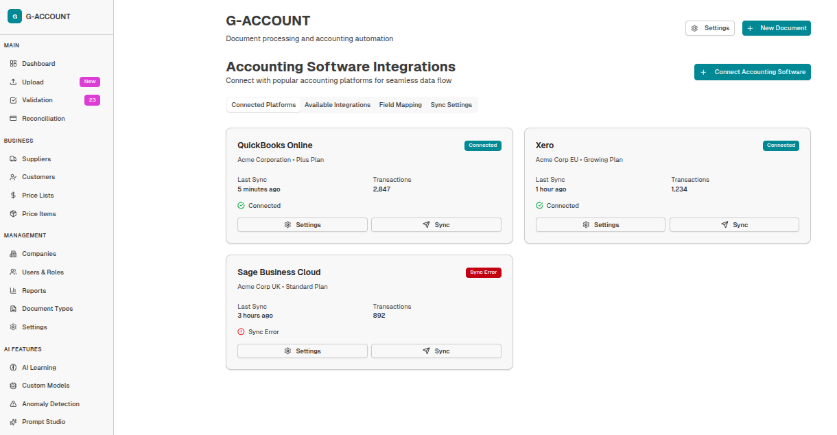The width and height of the screenshot is (837, 435).
Task: Open the Reconciliation section
Action: tap(43, 118)
